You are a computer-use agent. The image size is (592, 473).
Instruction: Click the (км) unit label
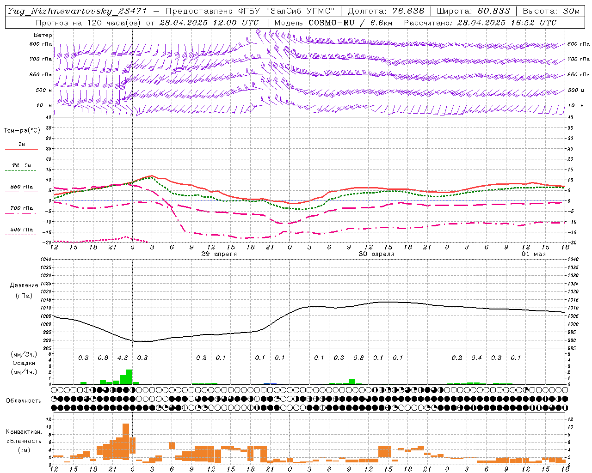(24, 449)
